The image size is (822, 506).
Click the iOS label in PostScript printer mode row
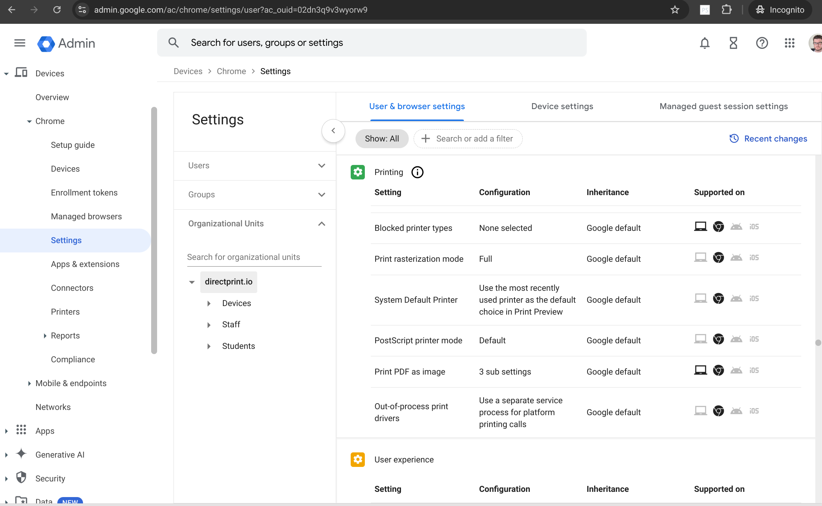pyautogui.click(x=754, y=339)
